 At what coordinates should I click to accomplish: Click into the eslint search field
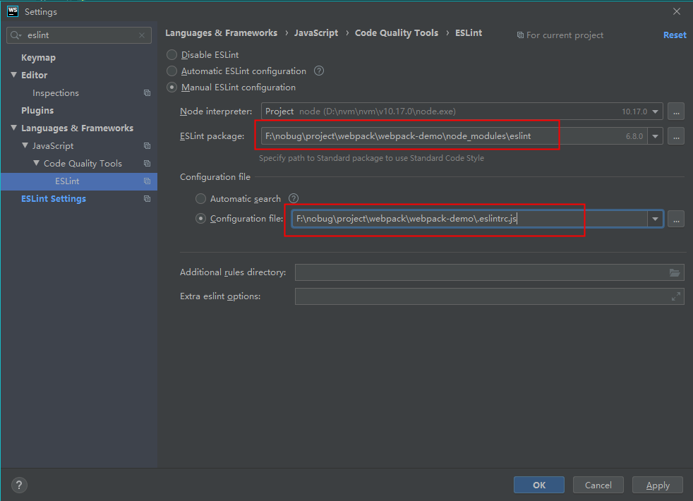pyautogui.click(x=80, y=35)
